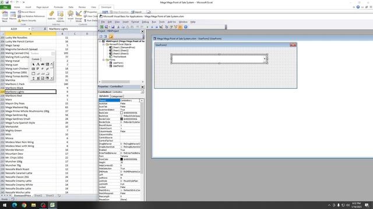Screen dimensions: 373x209
Task: Click the highlighted Toolbox icon in VBA toolbar
Action: click(180, 27)
